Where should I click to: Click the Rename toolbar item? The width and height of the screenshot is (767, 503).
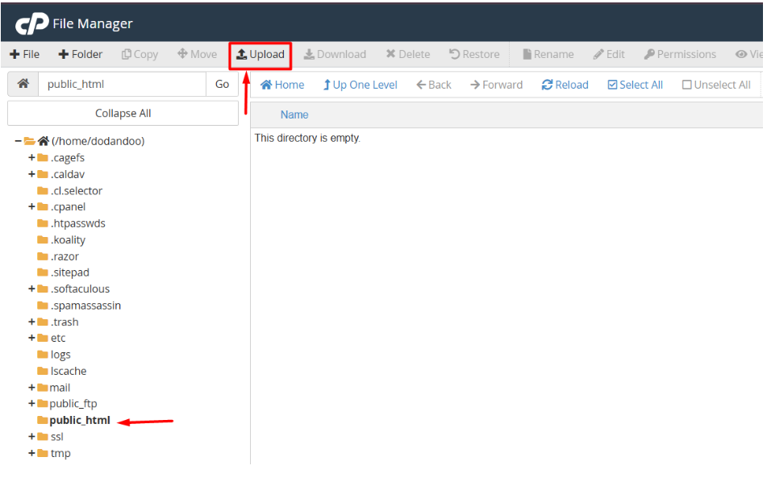click(548, 55)
